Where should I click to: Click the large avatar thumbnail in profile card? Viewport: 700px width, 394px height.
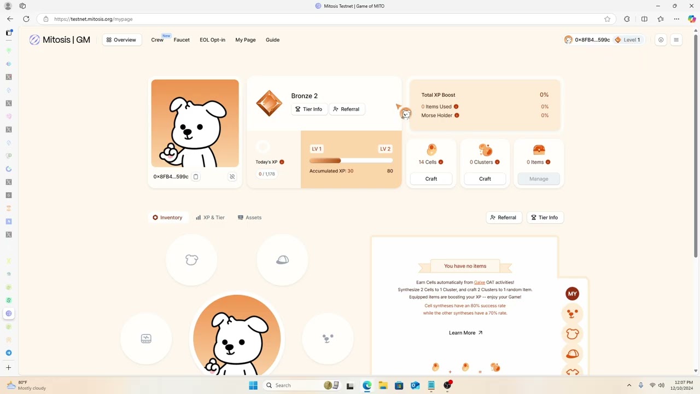pyautogui.click(x=195, y=123)
